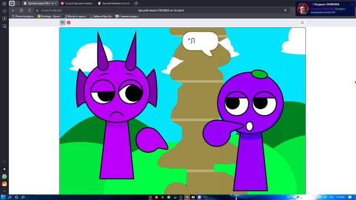Open WhatsApp in browser sidebar
356x200 pixels.
(x=4, y=177)
